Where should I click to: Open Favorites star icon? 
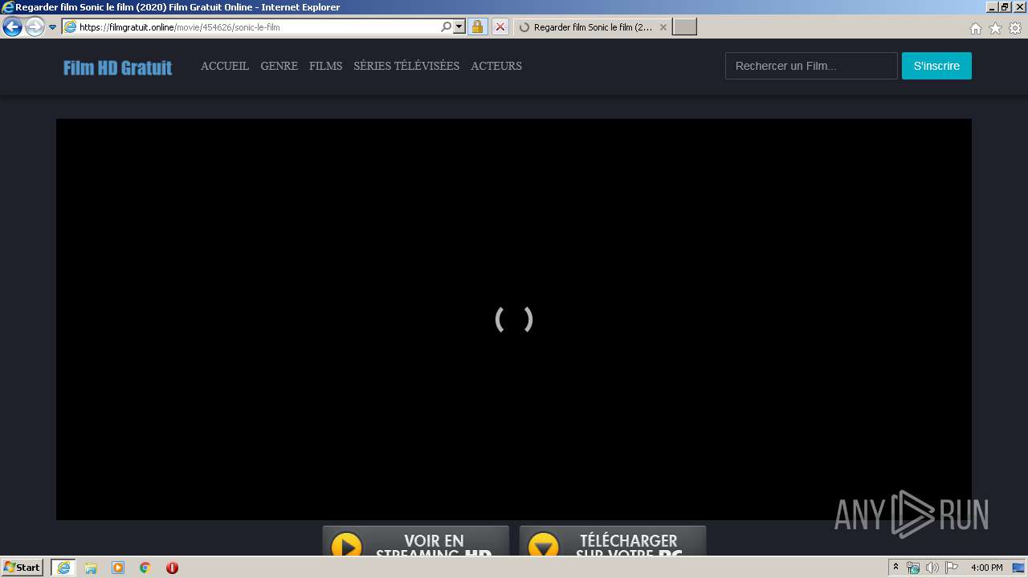995,28
